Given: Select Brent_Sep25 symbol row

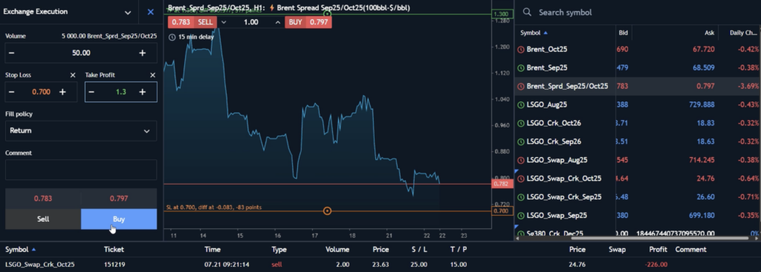Looking at the screenshot, I should (x=637, y=67).
